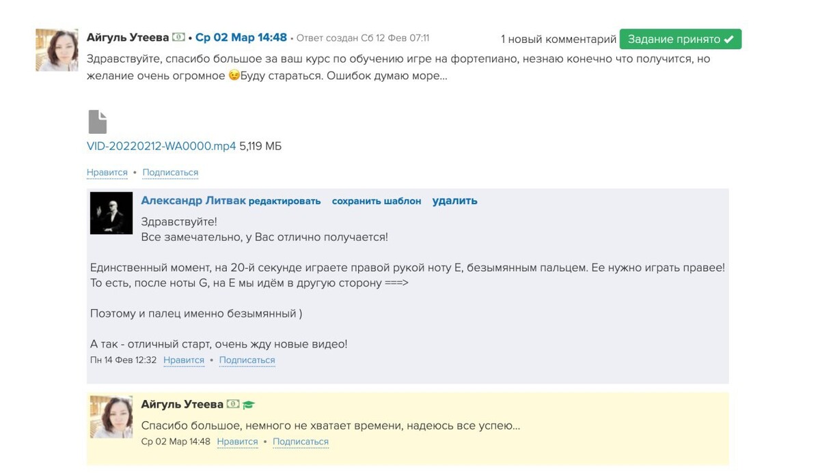
Task: Click the money icon beside the top Айгуль Утеева name
Action: point(178,38)
